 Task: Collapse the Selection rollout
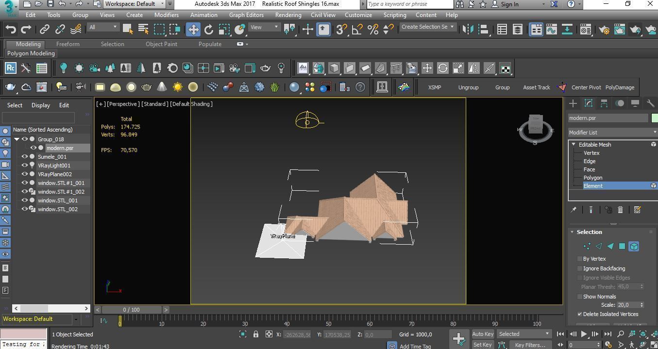[x=572, y=232]
